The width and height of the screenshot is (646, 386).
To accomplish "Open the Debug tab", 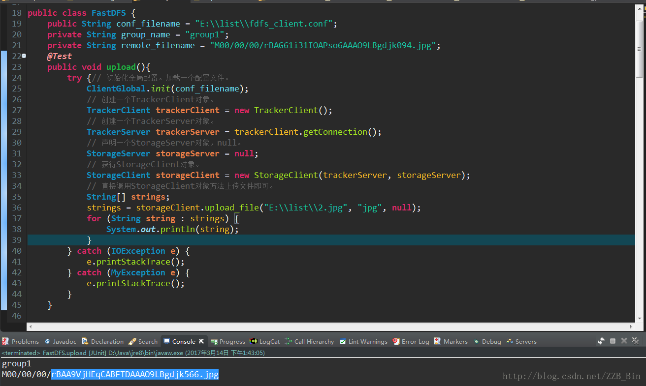I will (x=487, y=341).
